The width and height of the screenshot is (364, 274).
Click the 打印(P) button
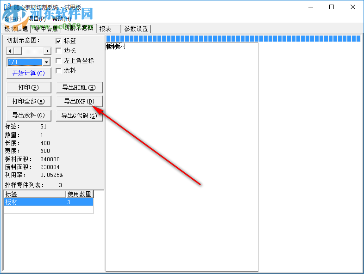(29, 87)
